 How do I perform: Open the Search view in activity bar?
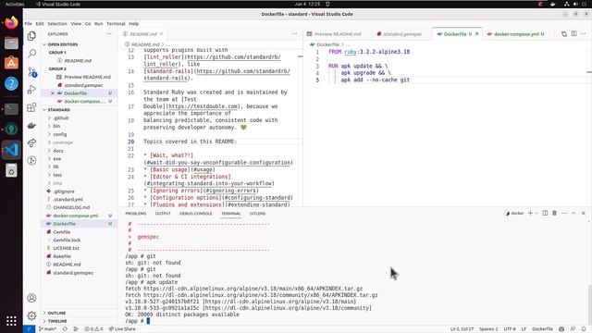[x=32, y=54]
